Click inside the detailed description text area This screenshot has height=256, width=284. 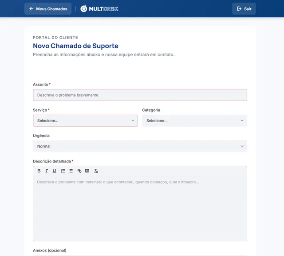tap(140, 209)
